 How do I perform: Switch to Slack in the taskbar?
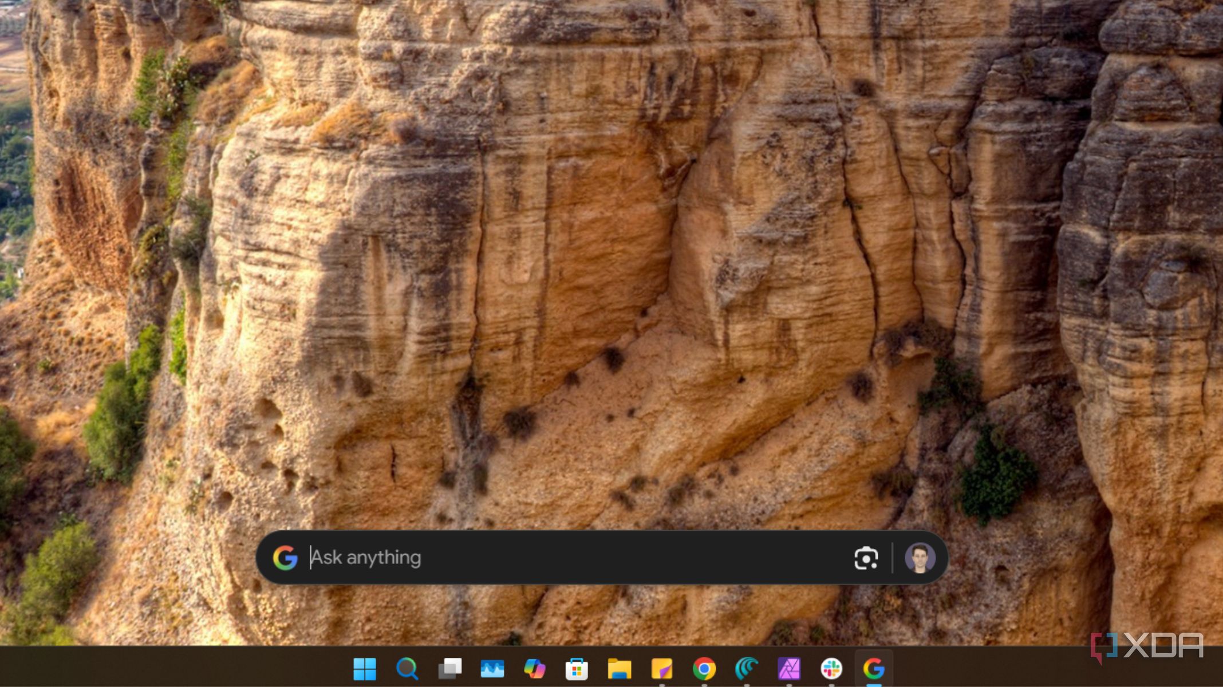pyautogui.click(x=831, y=668)
